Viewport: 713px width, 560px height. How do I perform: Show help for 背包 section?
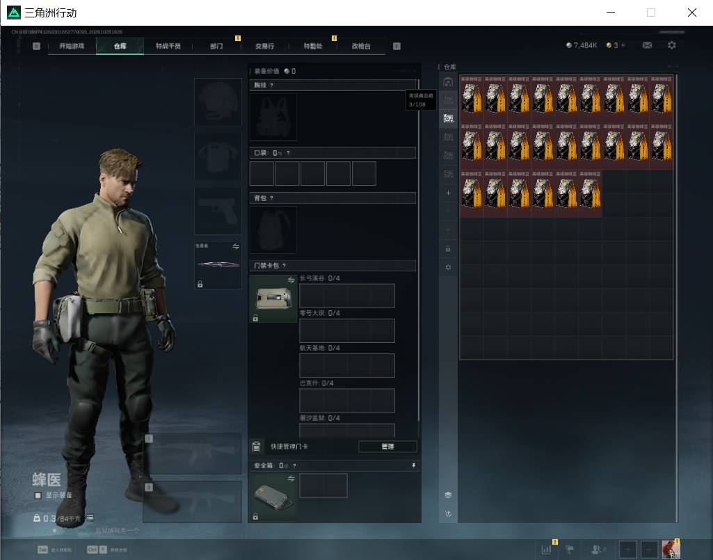[271, 198]
